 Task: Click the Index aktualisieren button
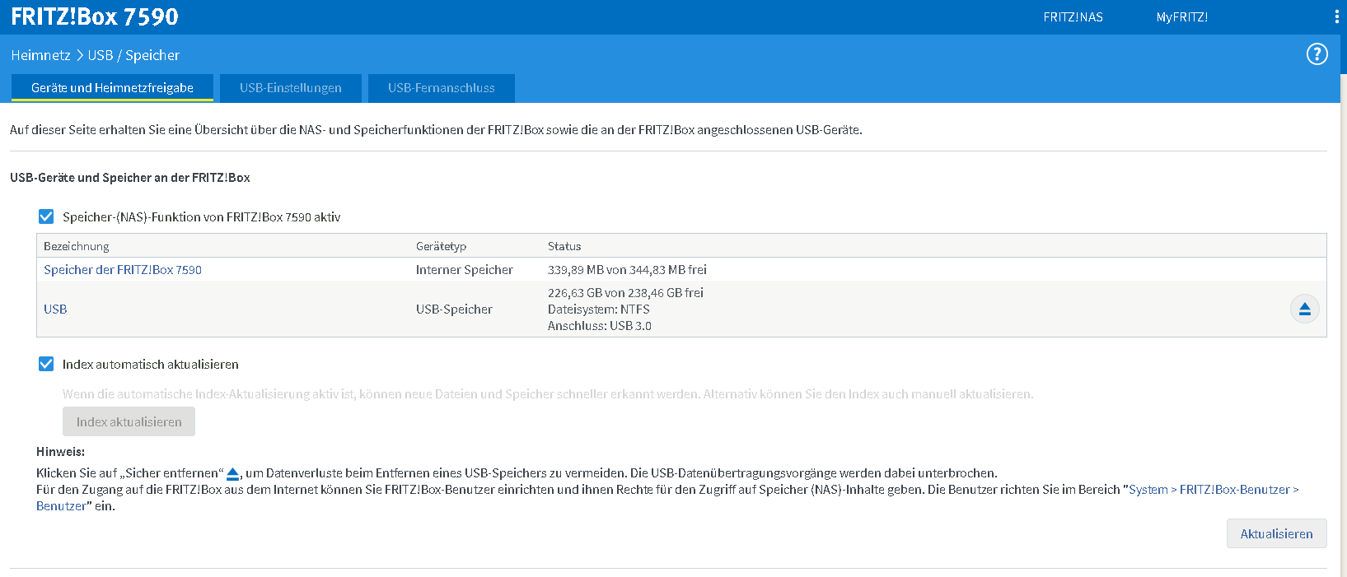click(129, 421)
